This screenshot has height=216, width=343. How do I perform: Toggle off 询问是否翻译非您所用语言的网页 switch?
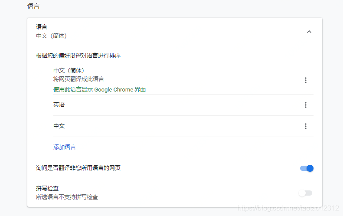307,168
